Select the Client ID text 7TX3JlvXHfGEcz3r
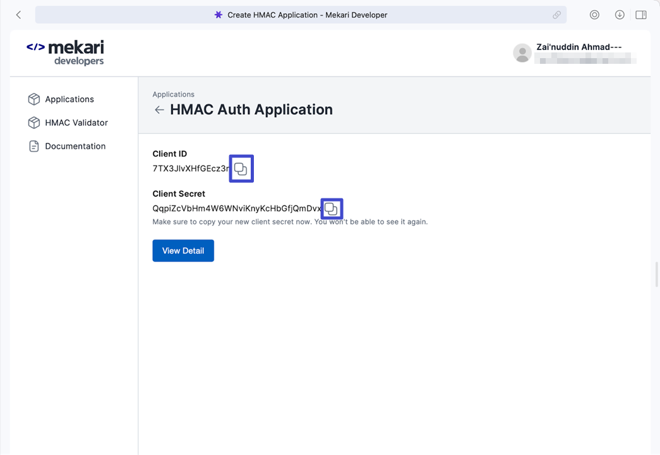The width and height of the screenshot is (660, 455). click(191, 169)
